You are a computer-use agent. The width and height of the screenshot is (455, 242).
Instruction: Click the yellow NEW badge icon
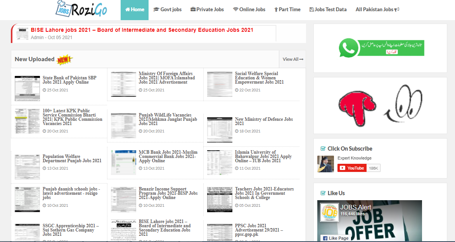coord(64,60)
